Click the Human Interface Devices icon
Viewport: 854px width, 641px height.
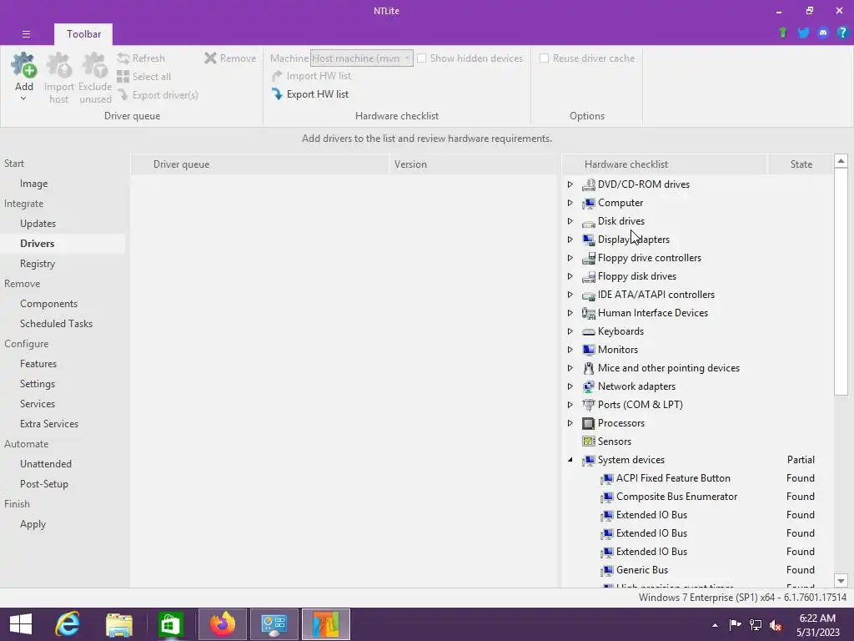point(588,313)
